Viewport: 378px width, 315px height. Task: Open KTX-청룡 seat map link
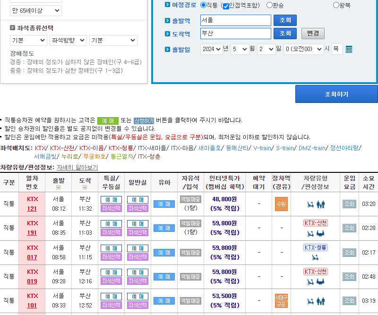(121, 148)
